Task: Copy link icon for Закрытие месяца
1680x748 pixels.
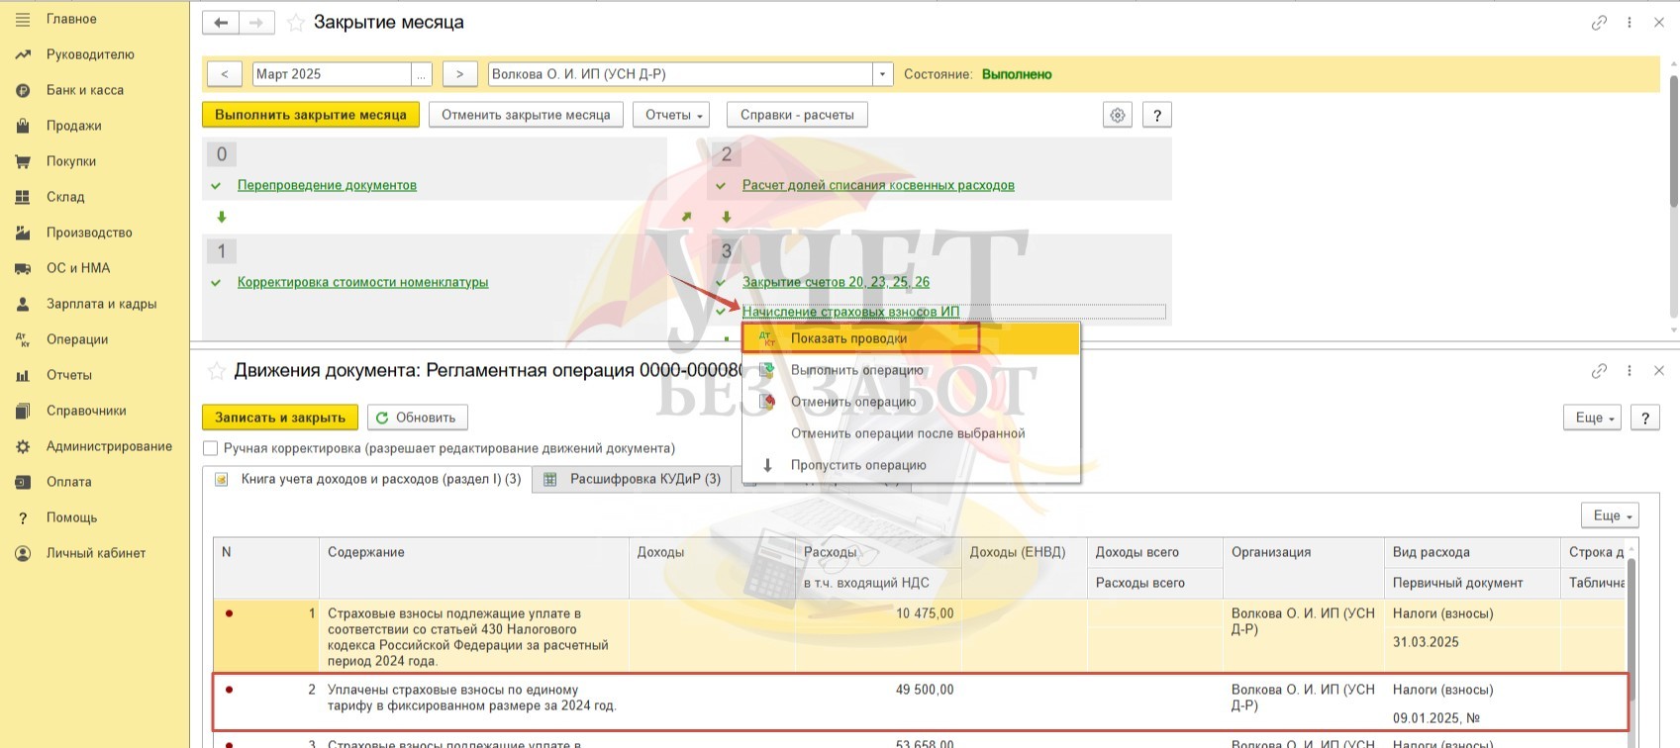Action: coord(1599,23)
